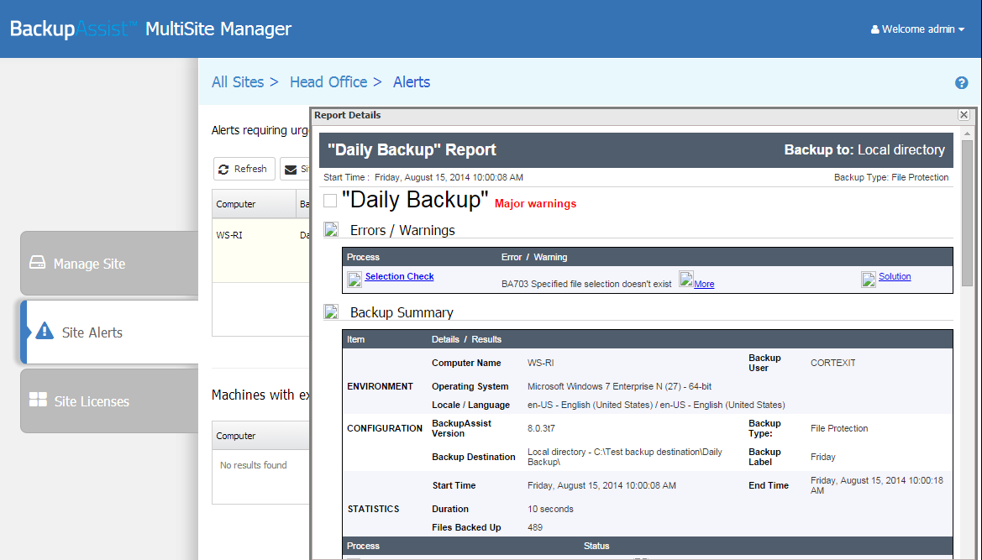Click the Site Alerts warning triangle icon
This screenshot has height=560, width=982.
point(45,330)
